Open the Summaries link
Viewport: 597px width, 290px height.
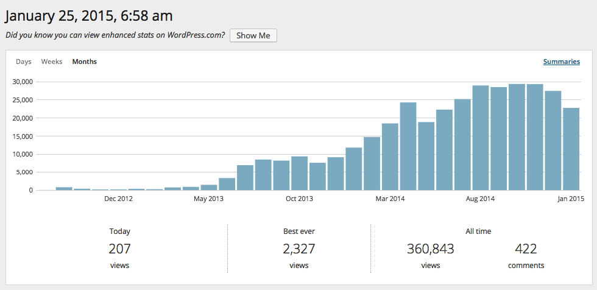click(561, 62)
